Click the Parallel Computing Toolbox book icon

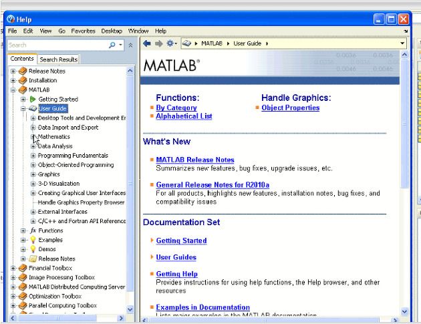pyautogui.click(x=23, y=305)
